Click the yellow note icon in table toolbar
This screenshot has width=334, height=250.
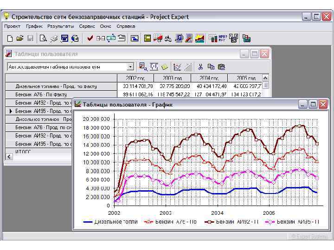tap(164, 67)
